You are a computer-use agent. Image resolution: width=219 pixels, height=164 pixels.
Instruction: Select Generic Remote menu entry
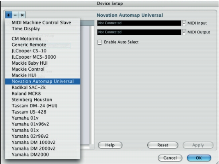(43, 45)
